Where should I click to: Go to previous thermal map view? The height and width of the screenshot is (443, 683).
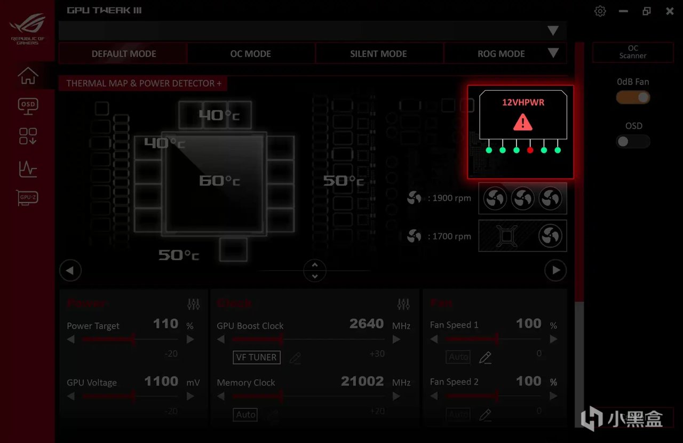click(x=70, y=270)
